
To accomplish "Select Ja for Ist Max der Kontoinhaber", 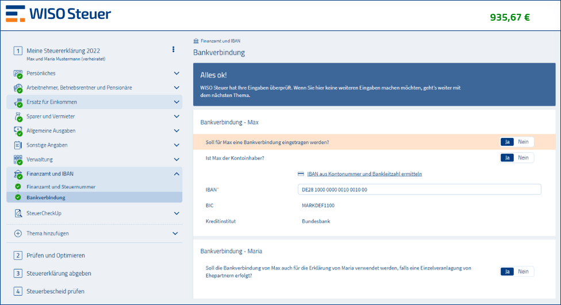I will tap(507, 158).
